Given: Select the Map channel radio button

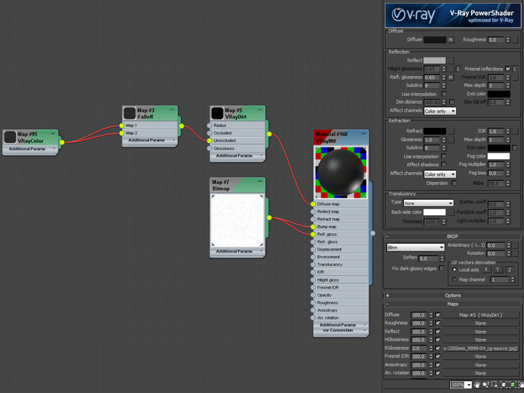Looking at the screenshot, I should point(454,280).
